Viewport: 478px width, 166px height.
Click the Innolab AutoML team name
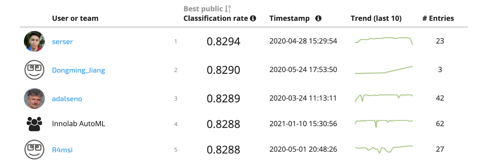click(79, 124)
